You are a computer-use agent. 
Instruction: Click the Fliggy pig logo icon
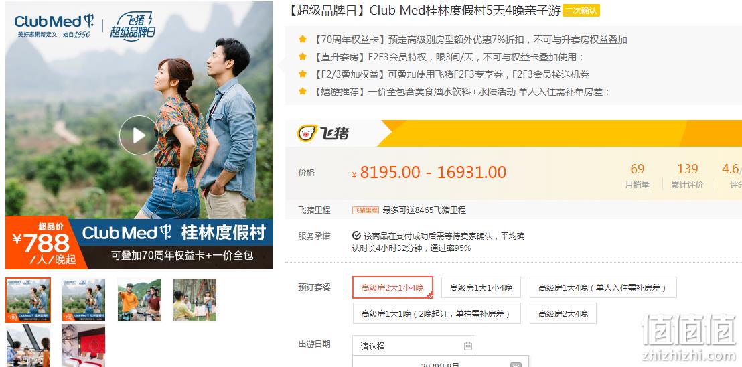pos(307,133)
